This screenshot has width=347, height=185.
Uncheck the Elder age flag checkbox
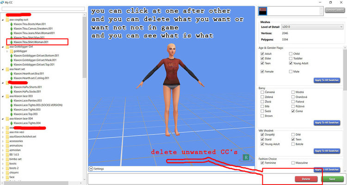point(262,59)
